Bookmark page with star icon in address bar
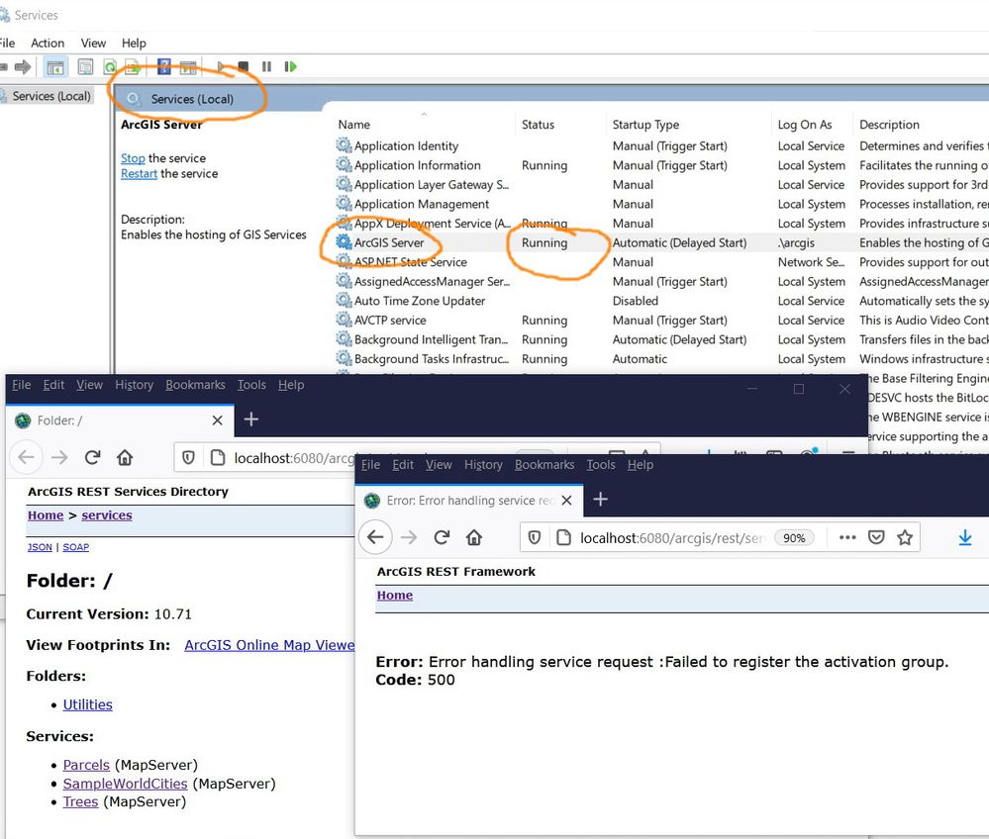The height and width of the screenshot is (839, 989). [904, 537]
